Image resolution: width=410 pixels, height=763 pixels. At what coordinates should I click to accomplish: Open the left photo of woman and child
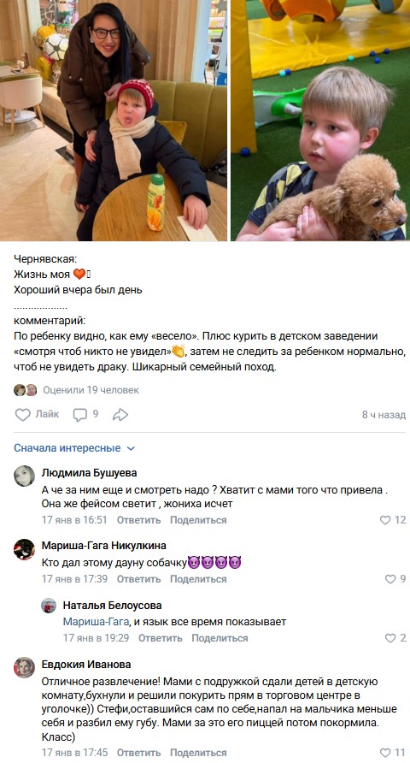pos(114,121)
